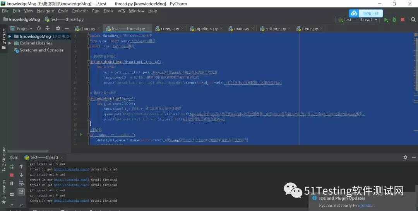Switch to the pipelines.py editor tab
The height and width of the screenshot is (211, 418).
pos(206,29)
